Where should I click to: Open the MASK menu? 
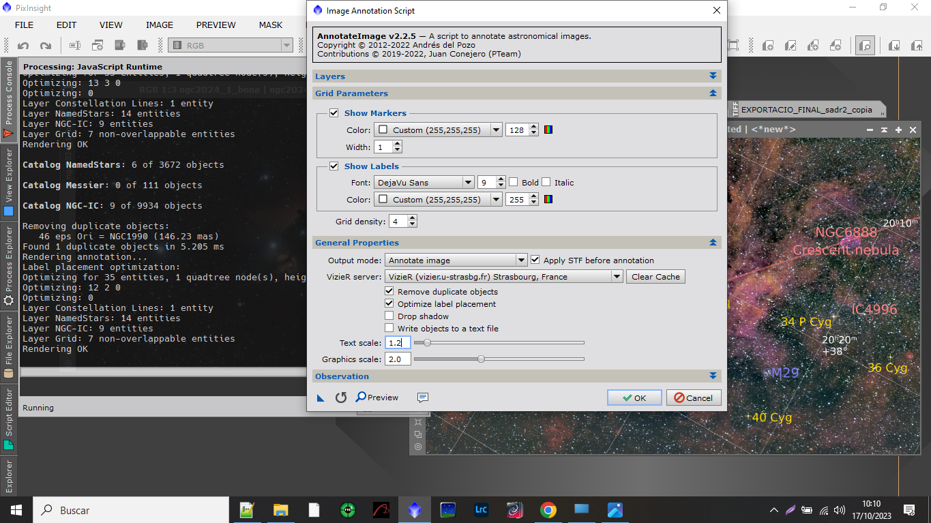271,25
